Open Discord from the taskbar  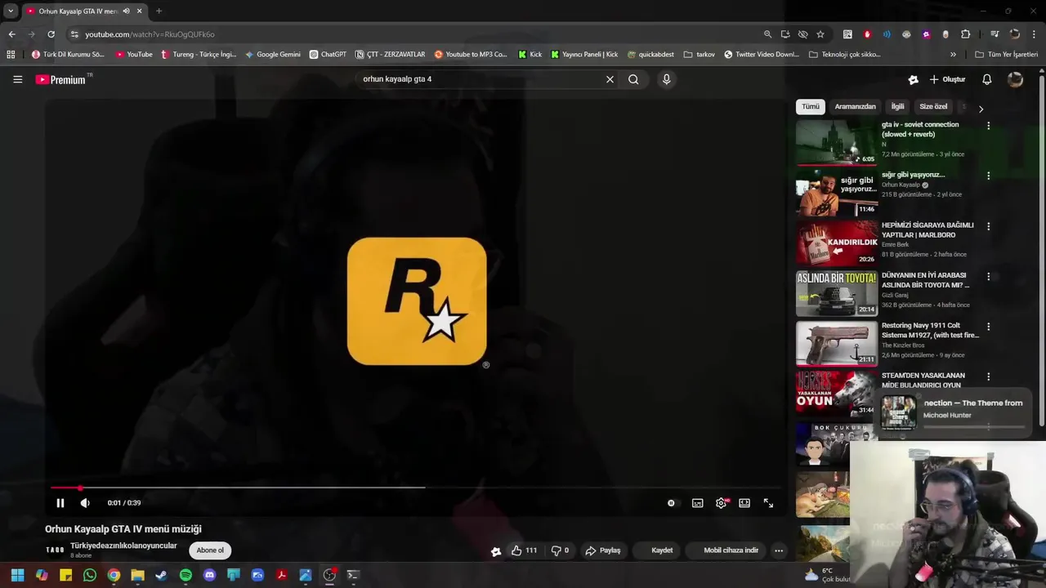point(209,575)
